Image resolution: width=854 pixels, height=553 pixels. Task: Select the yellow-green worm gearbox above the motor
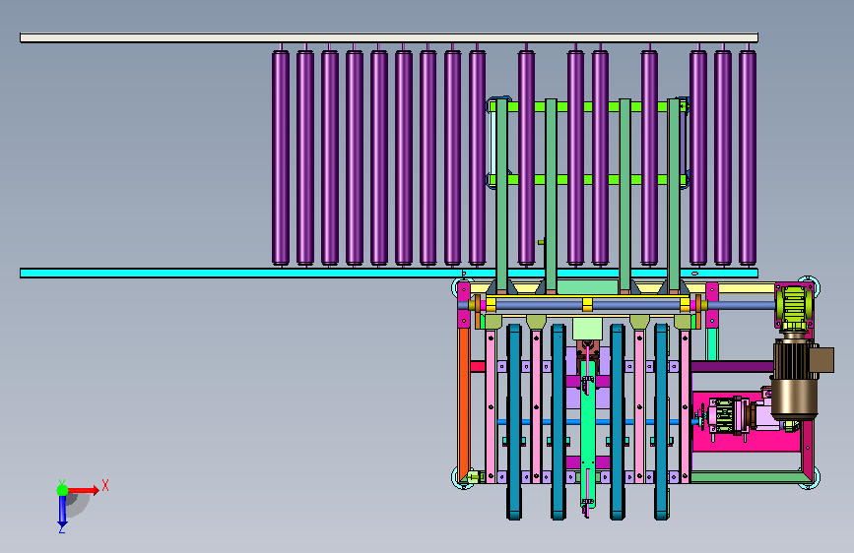(x=794, y=308)
